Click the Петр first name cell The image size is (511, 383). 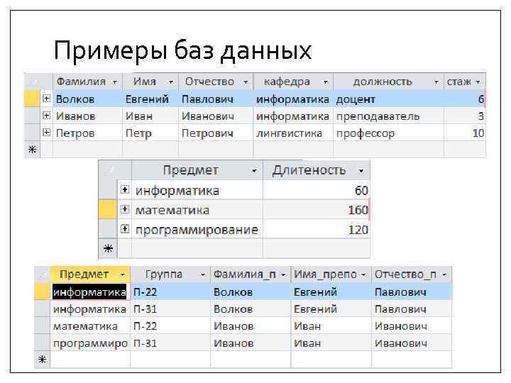[x=150, y=133]
